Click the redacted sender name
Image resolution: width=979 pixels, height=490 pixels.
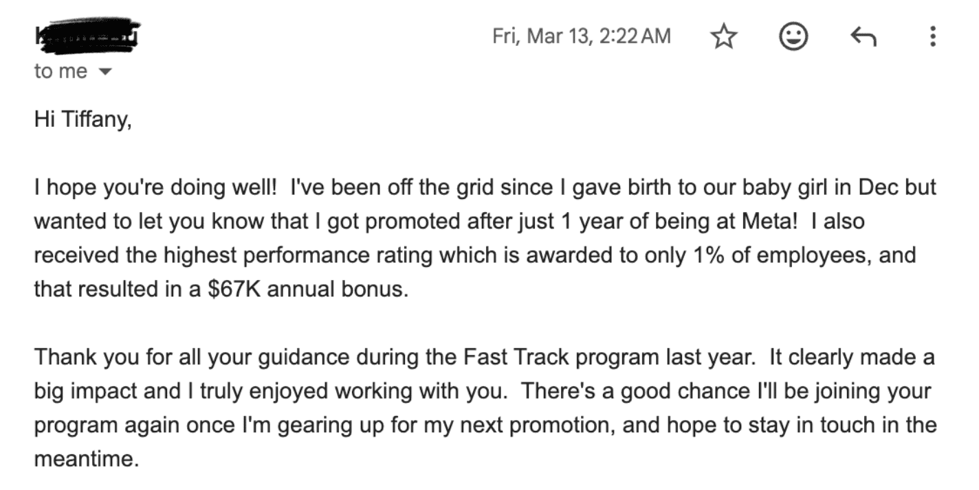87,35
